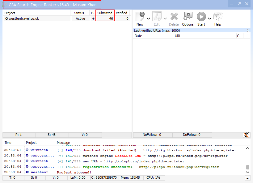Sort by the Submitted column header
The height and width of the screenshot is (183, 253).
tap(105, 13)
